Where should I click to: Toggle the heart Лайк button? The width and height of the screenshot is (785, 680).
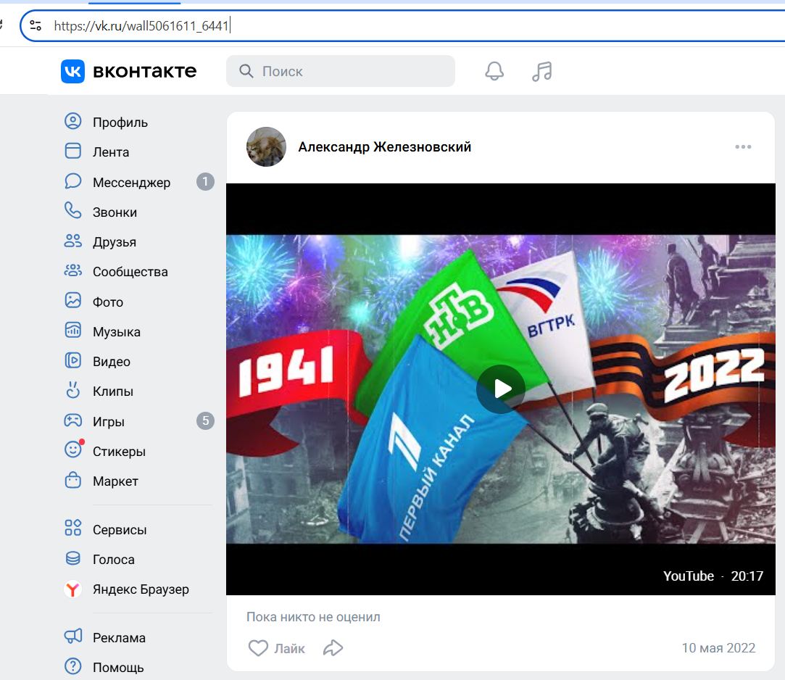pyautogui.click(x=276, y=648)
